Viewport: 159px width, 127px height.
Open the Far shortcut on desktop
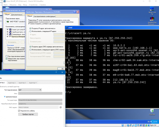[x=152, y=9]
